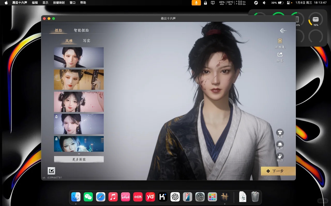Open the 燕云十六声 app menu
The height and width of the screenshot is (206, 331).
coord(20,3)
